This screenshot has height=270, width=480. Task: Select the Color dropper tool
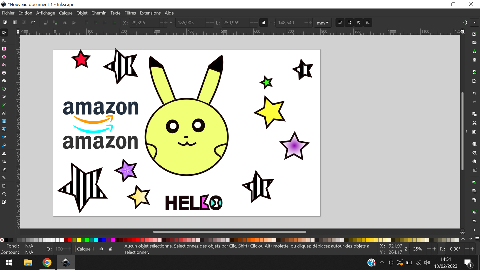(x=4, y=137)
